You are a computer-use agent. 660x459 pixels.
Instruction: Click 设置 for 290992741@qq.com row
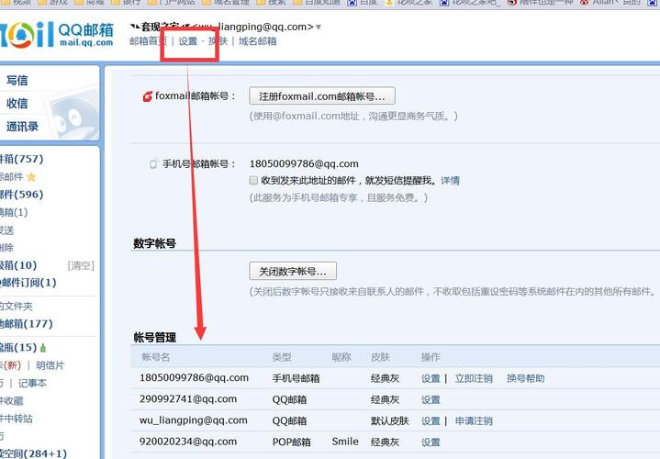431,399
